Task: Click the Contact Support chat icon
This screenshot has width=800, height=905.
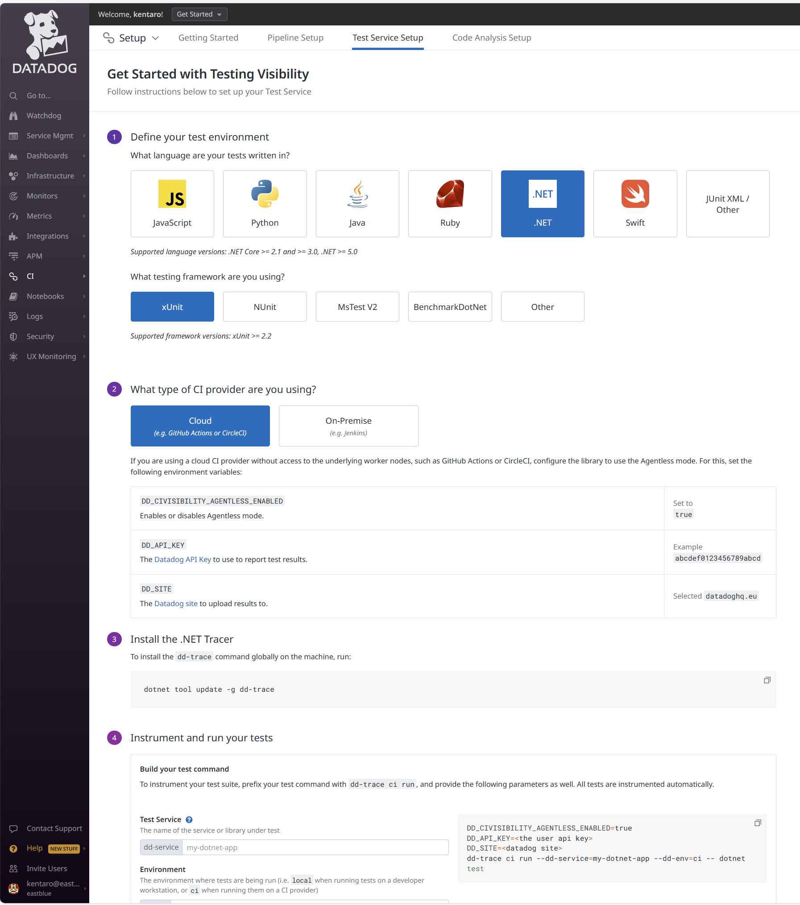Action: 13,828
